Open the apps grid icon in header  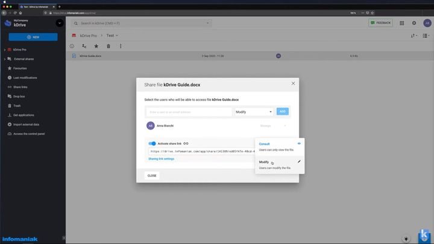pos(402,23)
